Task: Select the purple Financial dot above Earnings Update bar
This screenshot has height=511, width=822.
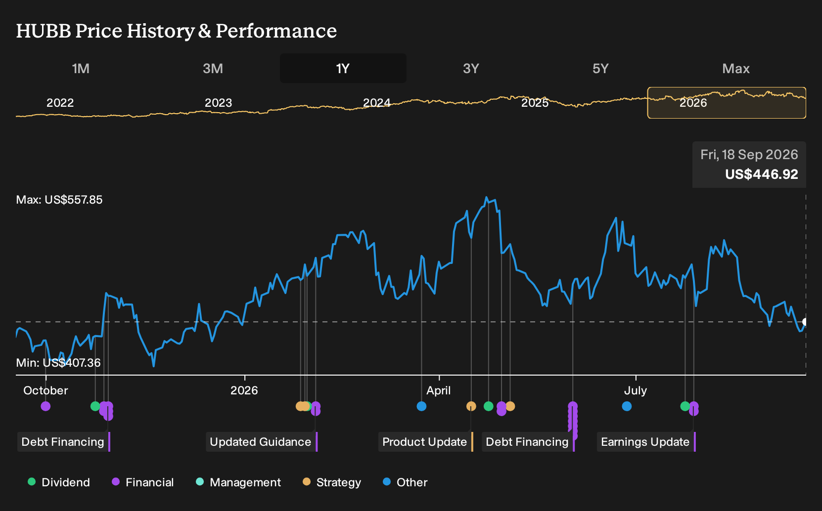Action: coord(694,408)
